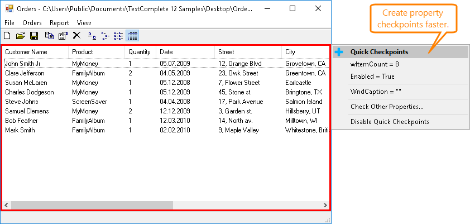Click the Earlcastle city cell
The image size is (470, 224).
[x=298, y=83]
